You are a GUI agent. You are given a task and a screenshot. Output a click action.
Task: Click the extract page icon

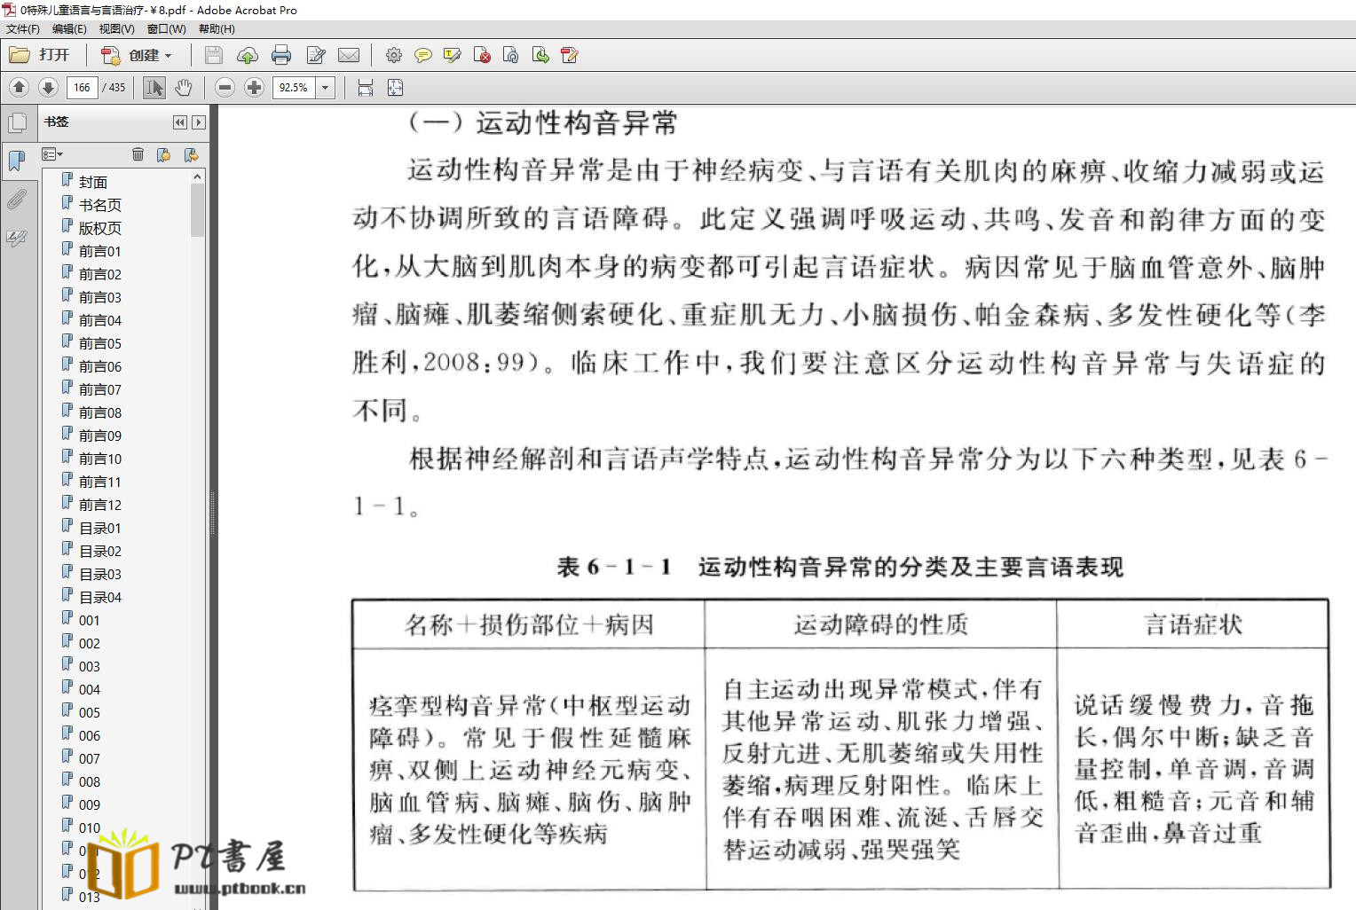tap(540, 55)
